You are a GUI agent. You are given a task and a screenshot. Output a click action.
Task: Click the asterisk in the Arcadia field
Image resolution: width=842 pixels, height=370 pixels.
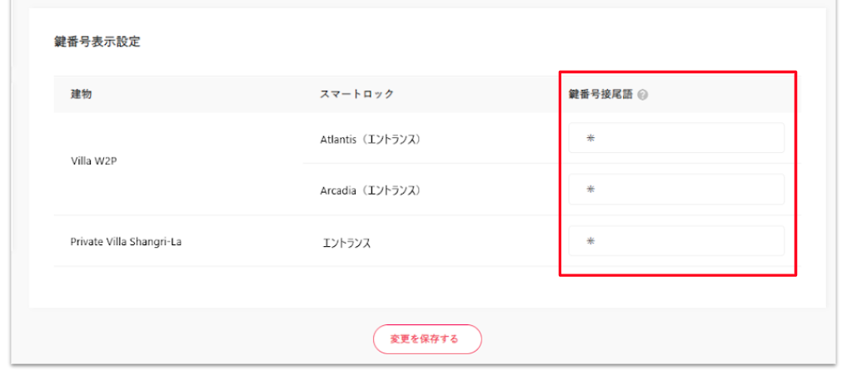(x=590, y=190)
